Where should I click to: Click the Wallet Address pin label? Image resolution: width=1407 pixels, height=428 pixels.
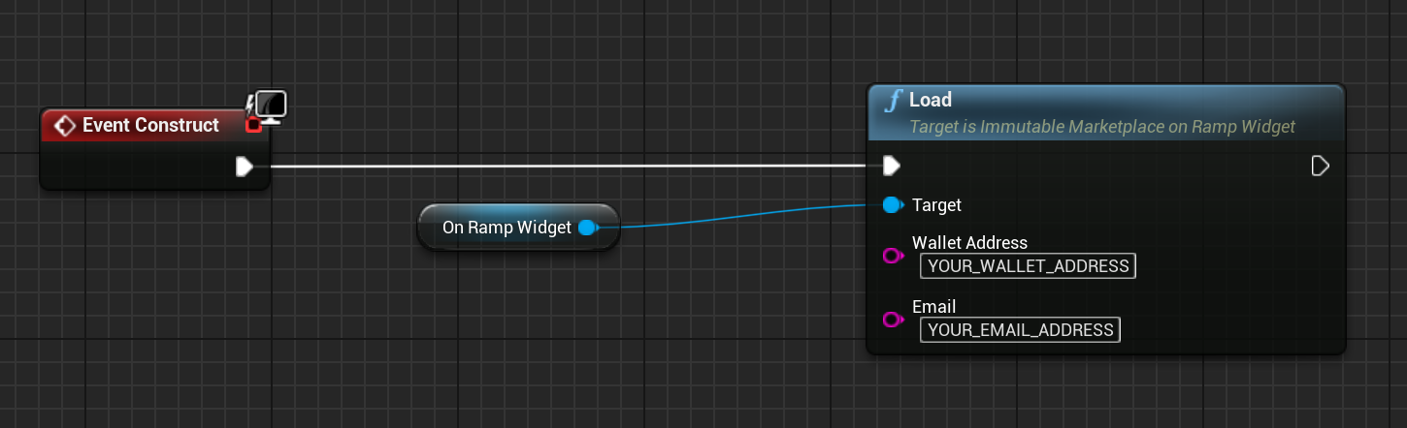point(969,243)
